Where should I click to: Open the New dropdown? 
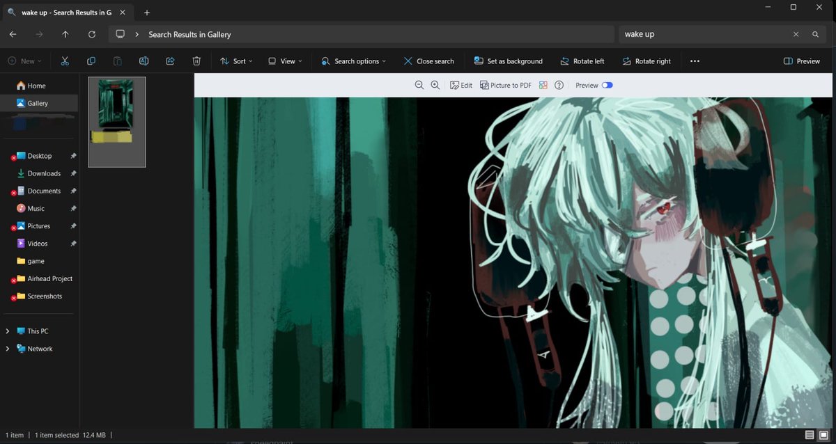tap(25, 61)
